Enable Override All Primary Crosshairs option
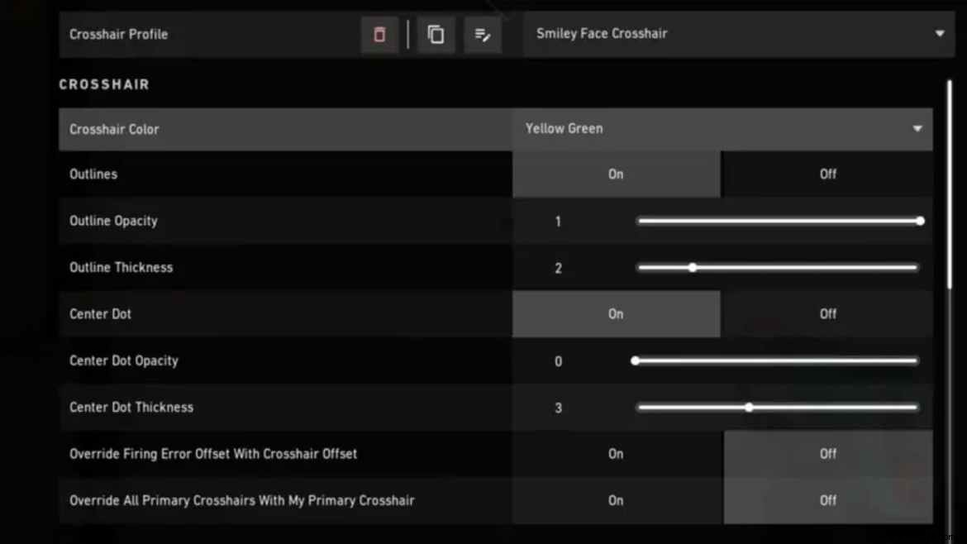 [x=616, y=500]
